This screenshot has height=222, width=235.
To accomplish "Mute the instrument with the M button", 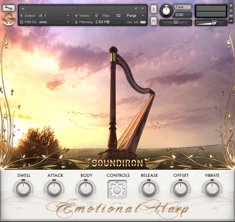I will pyautogui.click(x=154, y=21).
